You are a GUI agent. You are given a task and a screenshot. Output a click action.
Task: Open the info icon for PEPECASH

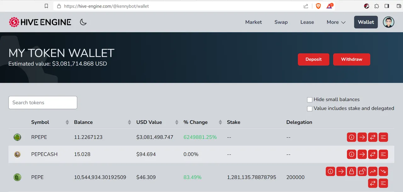point(351,154)
